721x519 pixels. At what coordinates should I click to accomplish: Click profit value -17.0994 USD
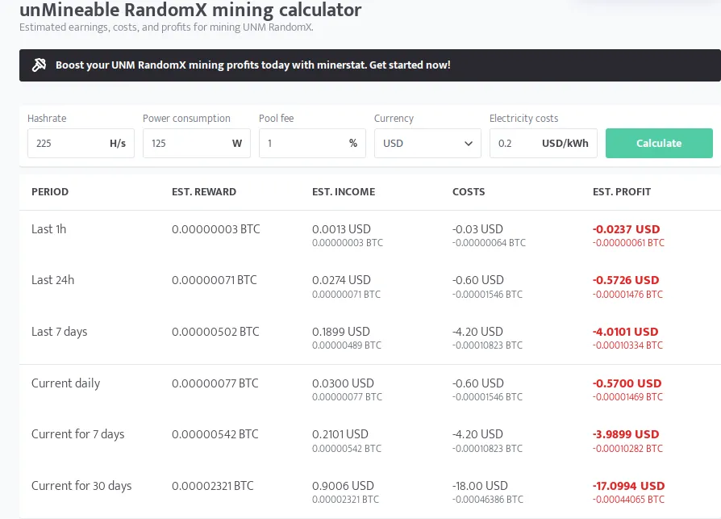point(628,486)
